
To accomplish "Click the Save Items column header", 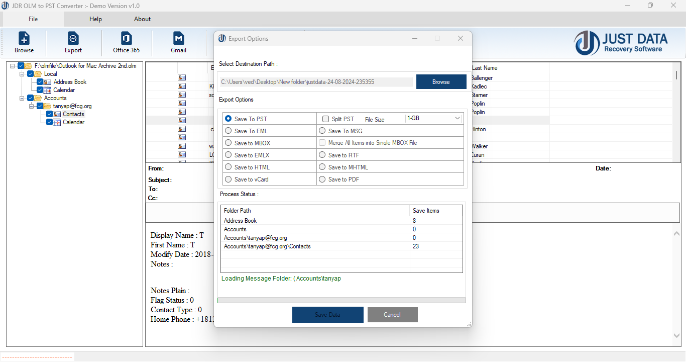I will (x=436, y=211).
